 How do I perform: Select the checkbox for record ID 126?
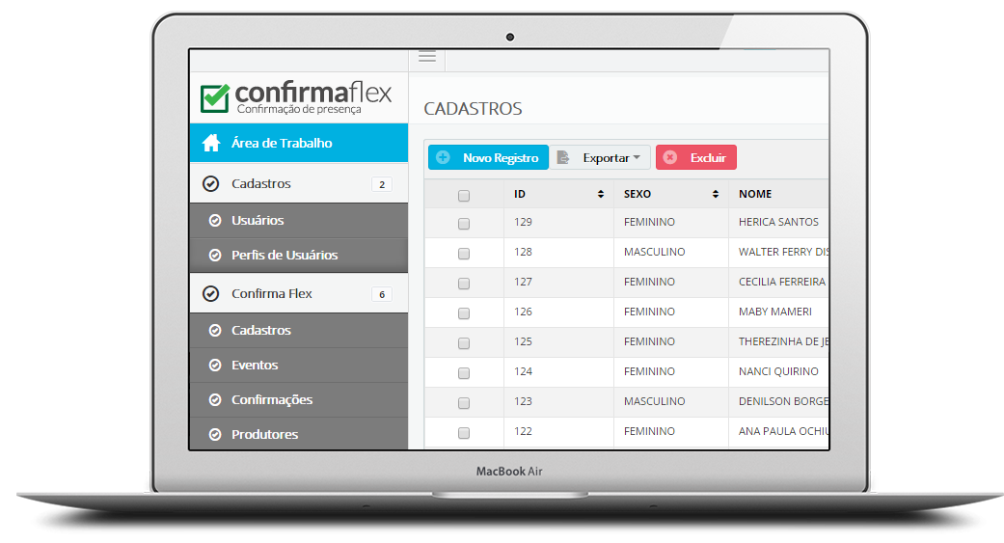coord(464,312)
